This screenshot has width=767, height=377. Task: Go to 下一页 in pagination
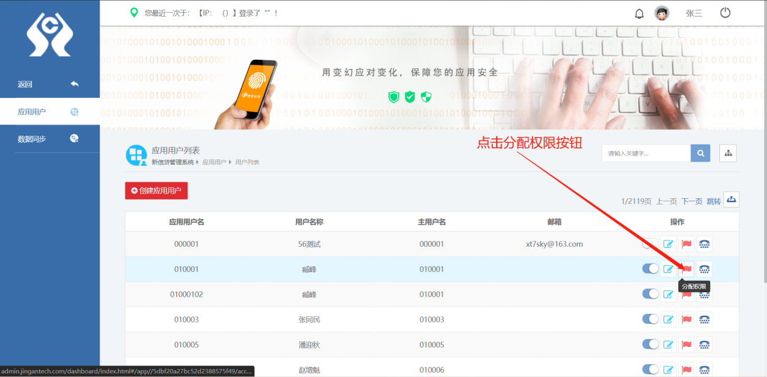[x=692, y=200]
